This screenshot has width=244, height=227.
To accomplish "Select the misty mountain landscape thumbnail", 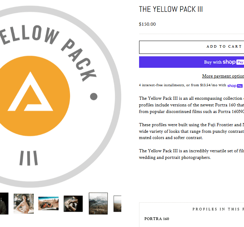I will click(x=98, y=203).
